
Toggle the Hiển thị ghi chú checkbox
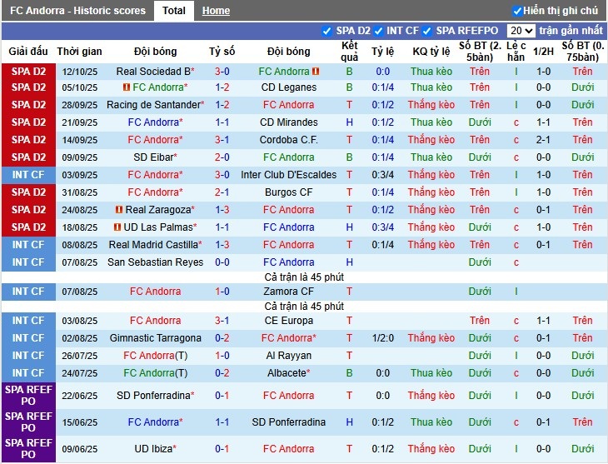coord(517,11)
